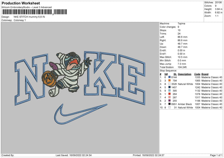The height and width of the screenshot is (158, 224).
Task: Click the Width value 6.82 in
Action: coord(218,13)
